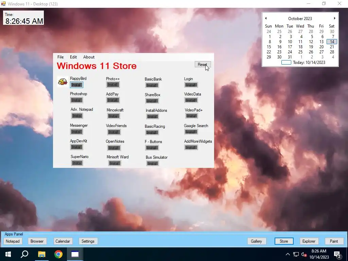Install FlappyBird
The image size is (348, 261).
(76, 85)
